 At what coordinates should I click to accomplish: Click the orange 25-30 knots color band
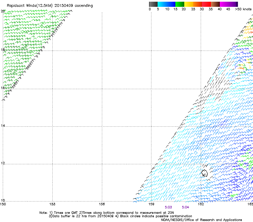point(198,4)
